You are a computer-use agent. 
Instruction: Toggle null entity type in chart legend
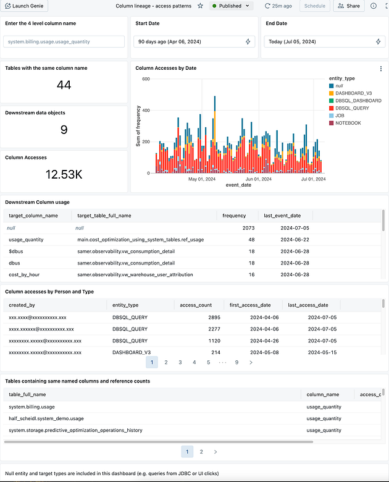point(336,86)
